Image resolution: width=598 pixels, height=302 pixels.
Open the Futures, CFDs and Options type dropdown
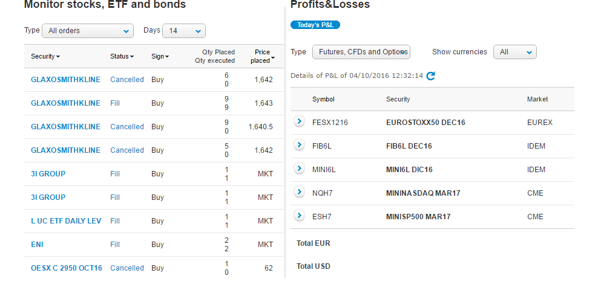[x=361, y=52]
